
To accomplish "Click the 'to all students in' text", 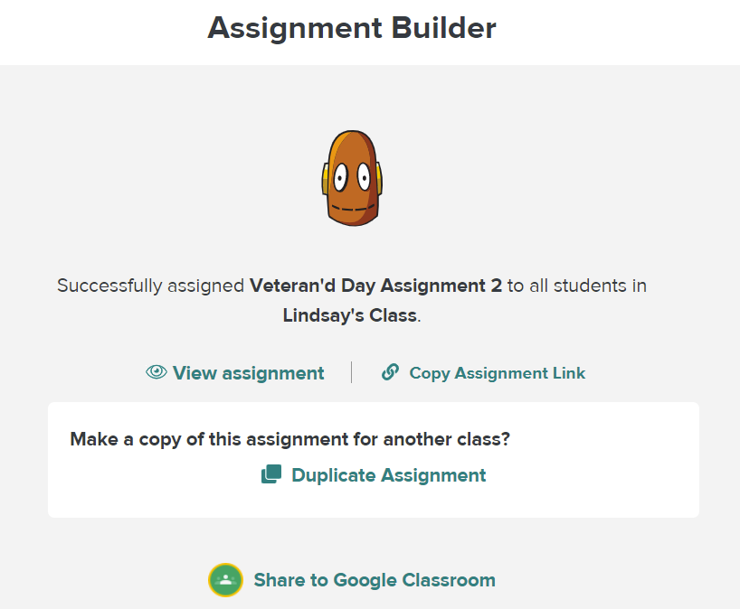I will pyautogui.click(x=576, y=286).
